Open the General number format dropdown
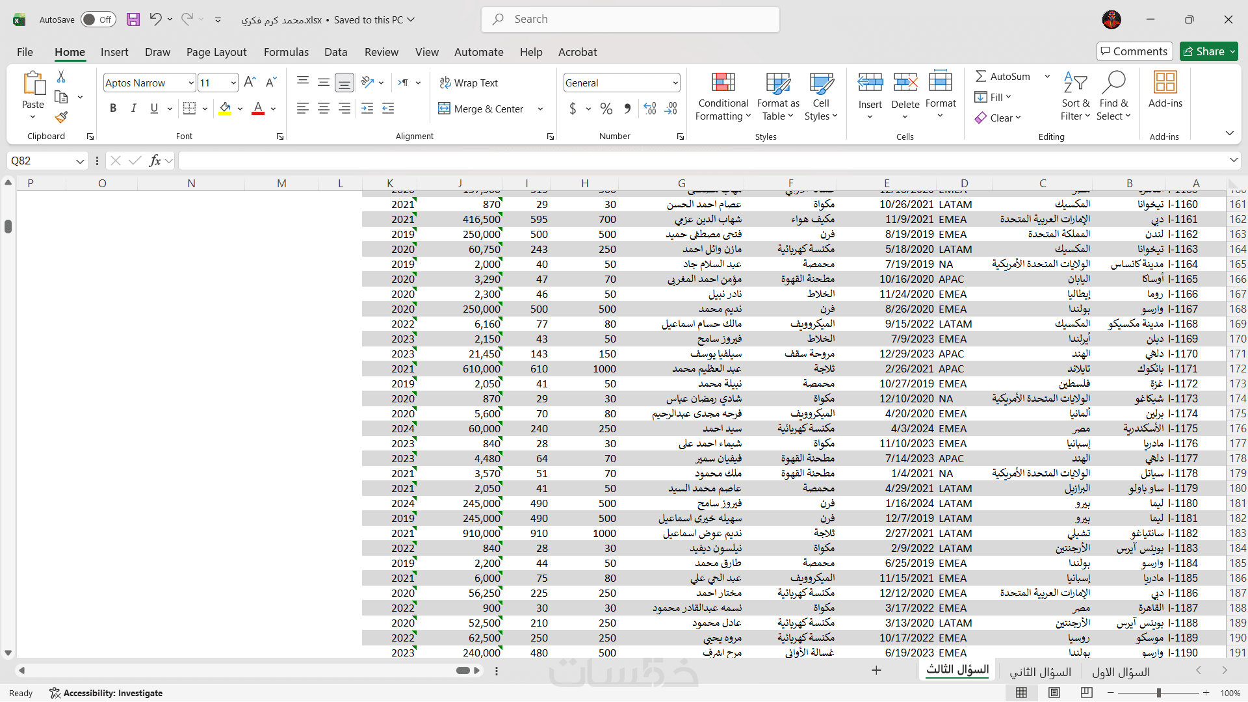Image resolution: width=1248 pixels, height=702 pixels. coord(675,83)
